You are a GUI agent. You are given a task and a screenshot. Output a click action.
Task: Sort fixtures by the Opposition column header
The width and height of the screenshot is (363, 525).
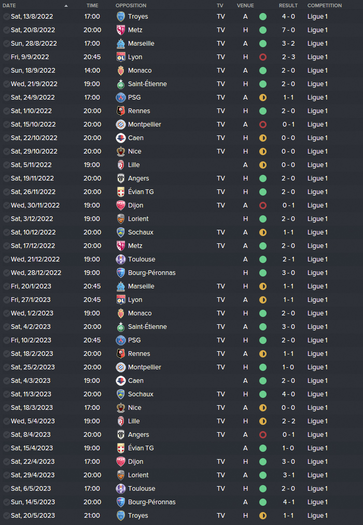pos(131,6)
